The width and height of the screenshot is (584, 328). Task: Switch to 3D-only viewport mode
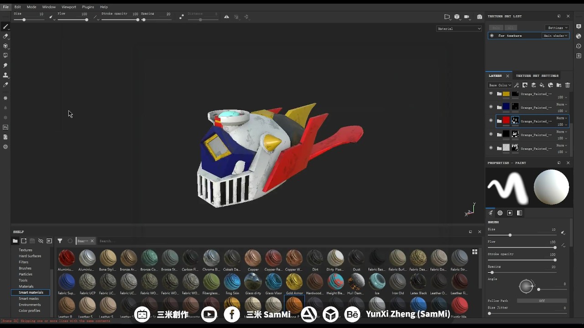pos(457,17)
